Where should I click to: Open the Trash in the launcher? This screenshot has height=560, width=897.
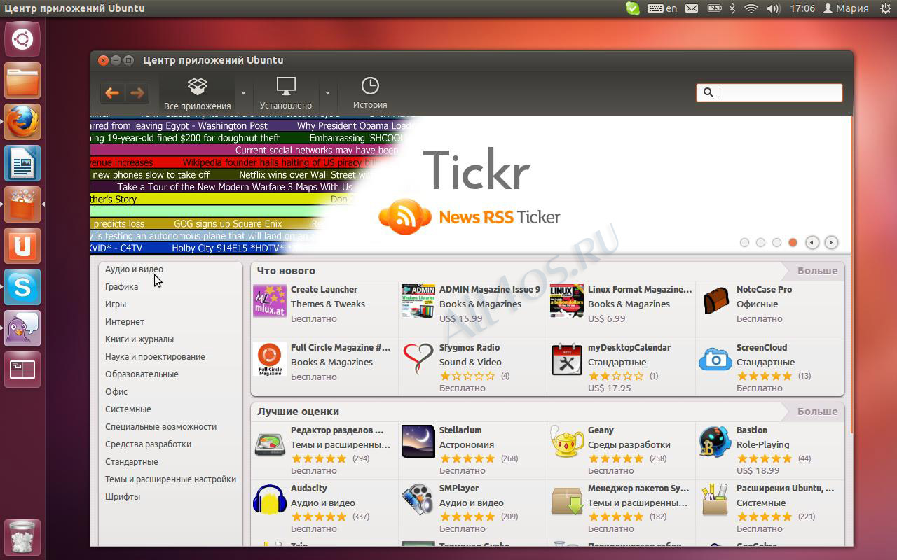(x=22, y=538)
